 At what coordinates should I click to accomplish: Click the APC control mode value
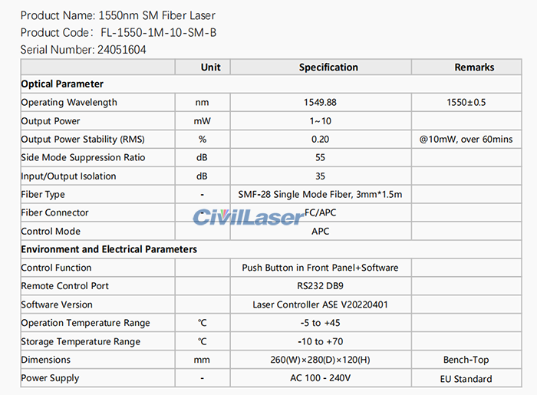click(320, 231)
